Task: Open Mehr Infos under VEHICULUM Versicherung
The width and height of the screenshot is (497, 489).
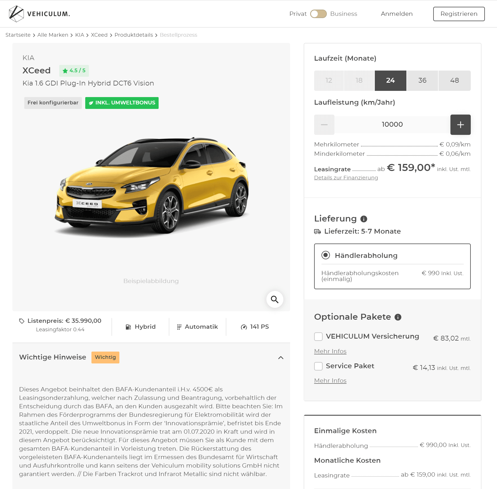Action: 330,351
